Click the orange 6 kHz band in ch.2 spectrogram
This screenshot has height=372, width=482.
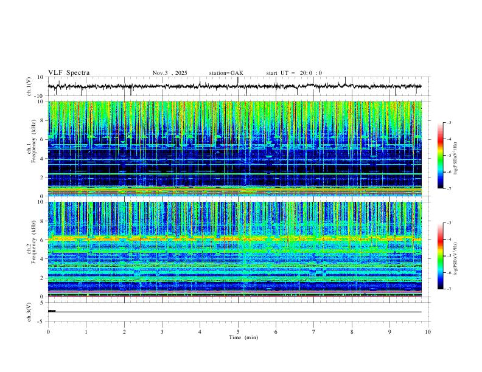click(x=234, y=238)
